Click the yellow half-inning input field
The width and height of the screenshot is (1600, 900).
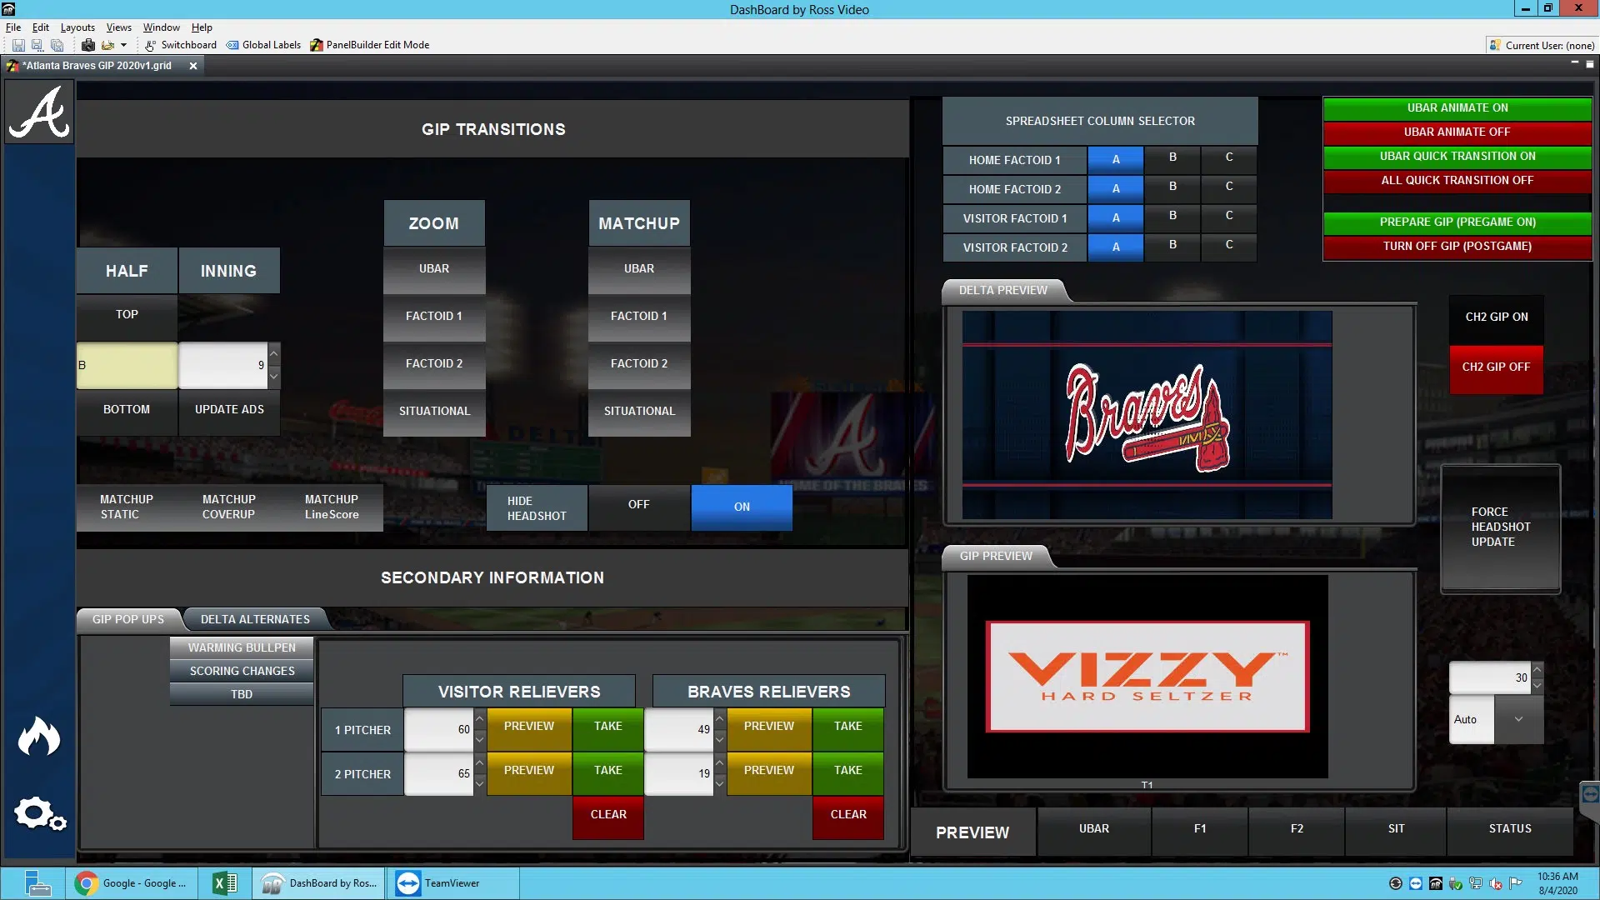pyautogui.click(x=127, y=366)
